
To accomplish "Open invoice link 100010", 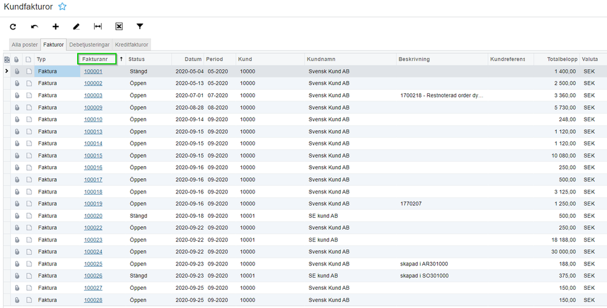I will point(94,119).
